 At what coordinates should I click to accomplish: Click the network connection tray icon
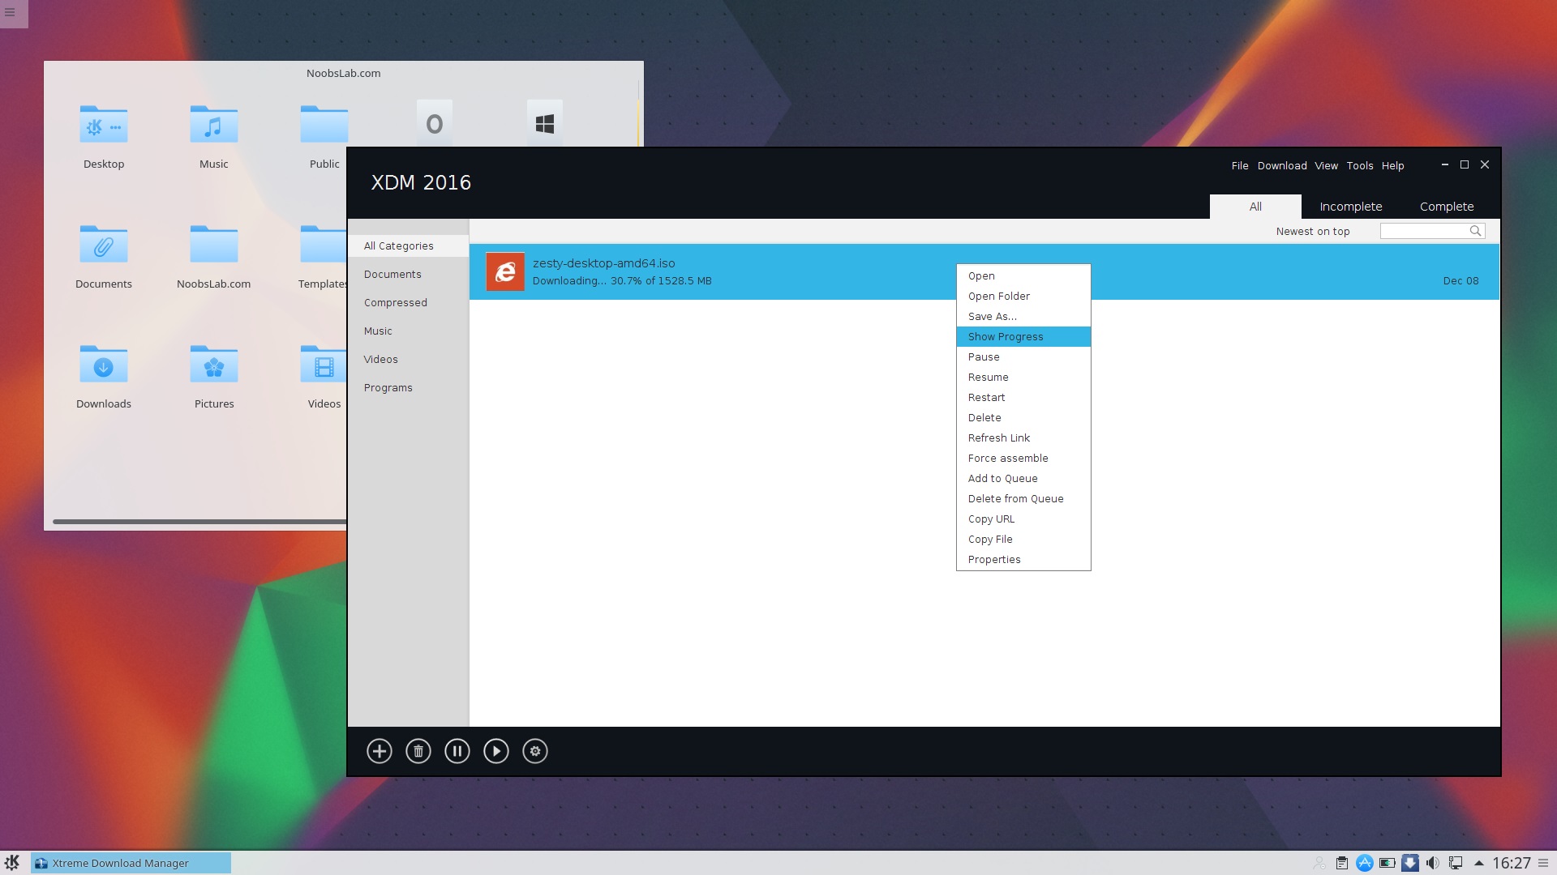[x=1456, y=863]
